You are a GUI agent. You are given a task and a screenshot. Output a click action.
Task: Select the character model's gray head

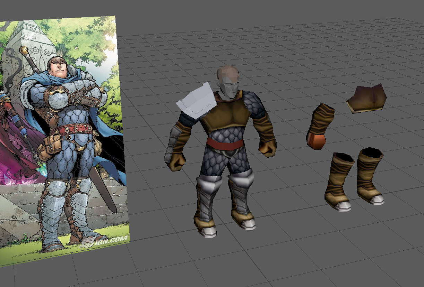point(228,82)
